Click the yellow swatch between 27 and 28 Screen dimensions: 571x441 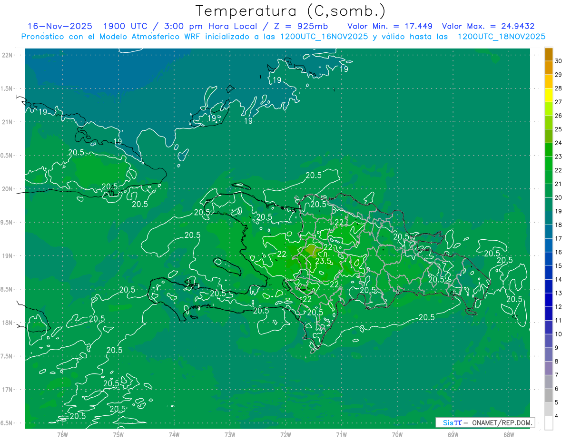(x=549, y=95)
